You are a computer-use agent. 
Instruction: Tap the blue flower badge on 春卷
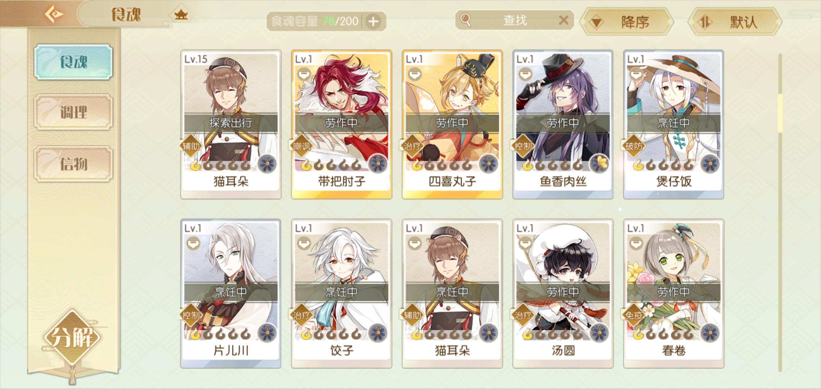click(x=710, y=332)
